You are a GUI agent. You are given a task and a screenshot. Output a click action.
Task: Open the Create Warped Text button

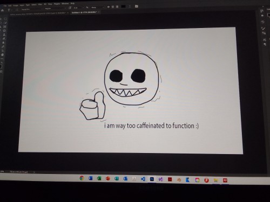(x=130, y=6)
